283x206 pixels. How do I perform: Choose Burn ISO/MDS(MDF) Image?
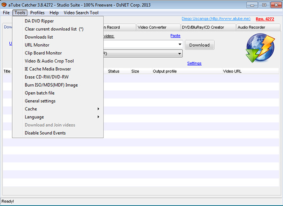(x=58, y=85)
